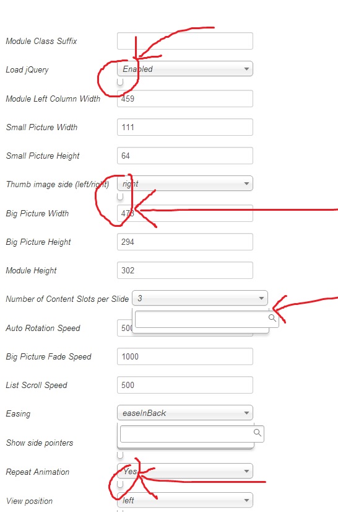
Task: Click the Module Class Suffix field
Action: [x=185, y=41]
